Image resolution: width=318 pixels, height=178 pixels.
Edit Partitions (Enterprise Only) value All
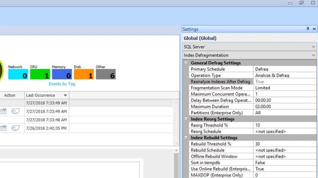[x=285, y=113]
